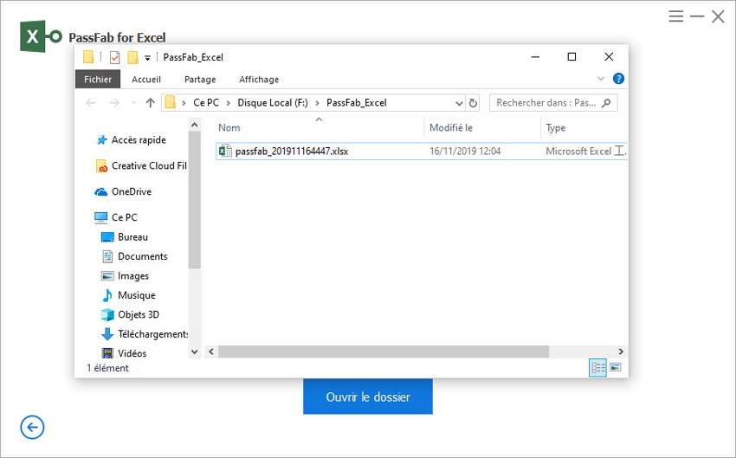
Task: Open the PassFab hamburger menu icon
Action: pyautogui.click(x=676, y=16)
